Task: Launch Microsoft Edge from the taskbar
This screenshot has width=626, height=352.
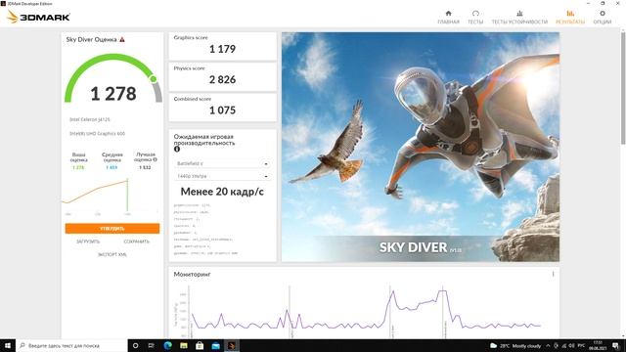Action: (x=167, y=345)
